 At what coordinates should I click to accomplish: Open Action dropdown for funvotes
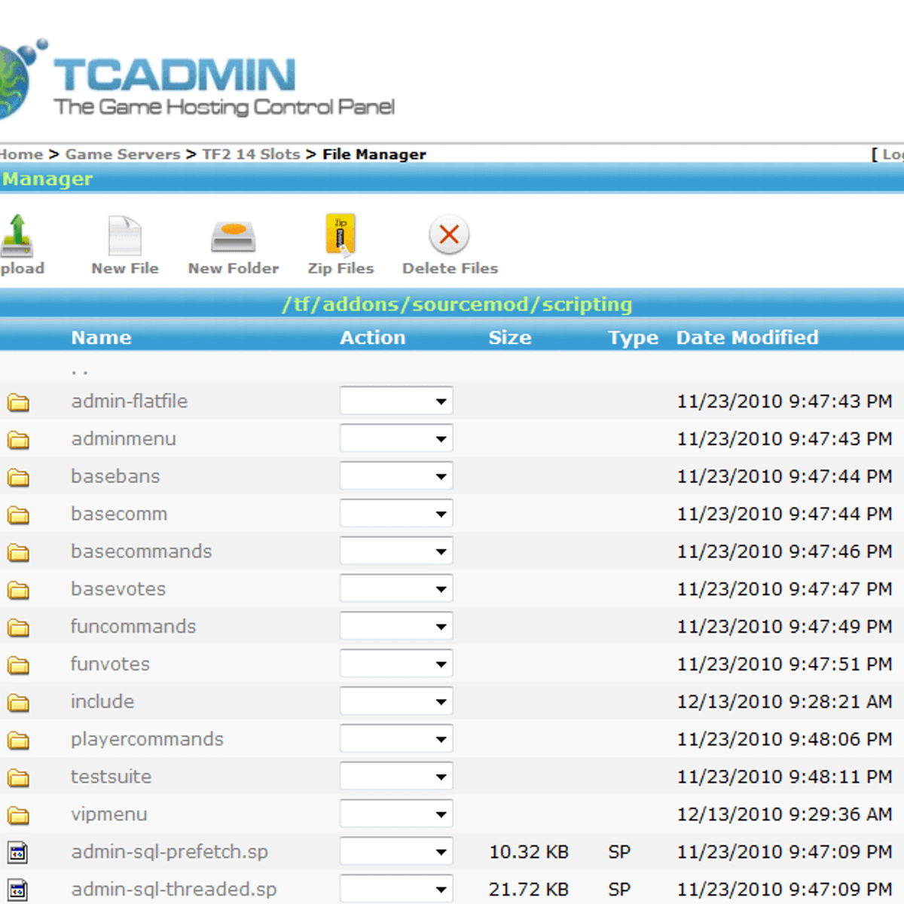pos(396,664)
